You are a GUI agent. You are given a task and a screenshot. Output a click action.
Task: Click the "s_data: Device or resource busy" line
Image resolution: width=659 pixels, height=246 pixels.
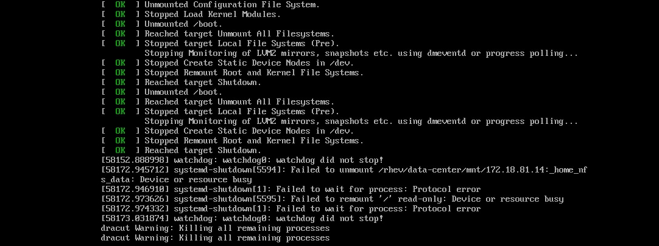tap(176, 180)
